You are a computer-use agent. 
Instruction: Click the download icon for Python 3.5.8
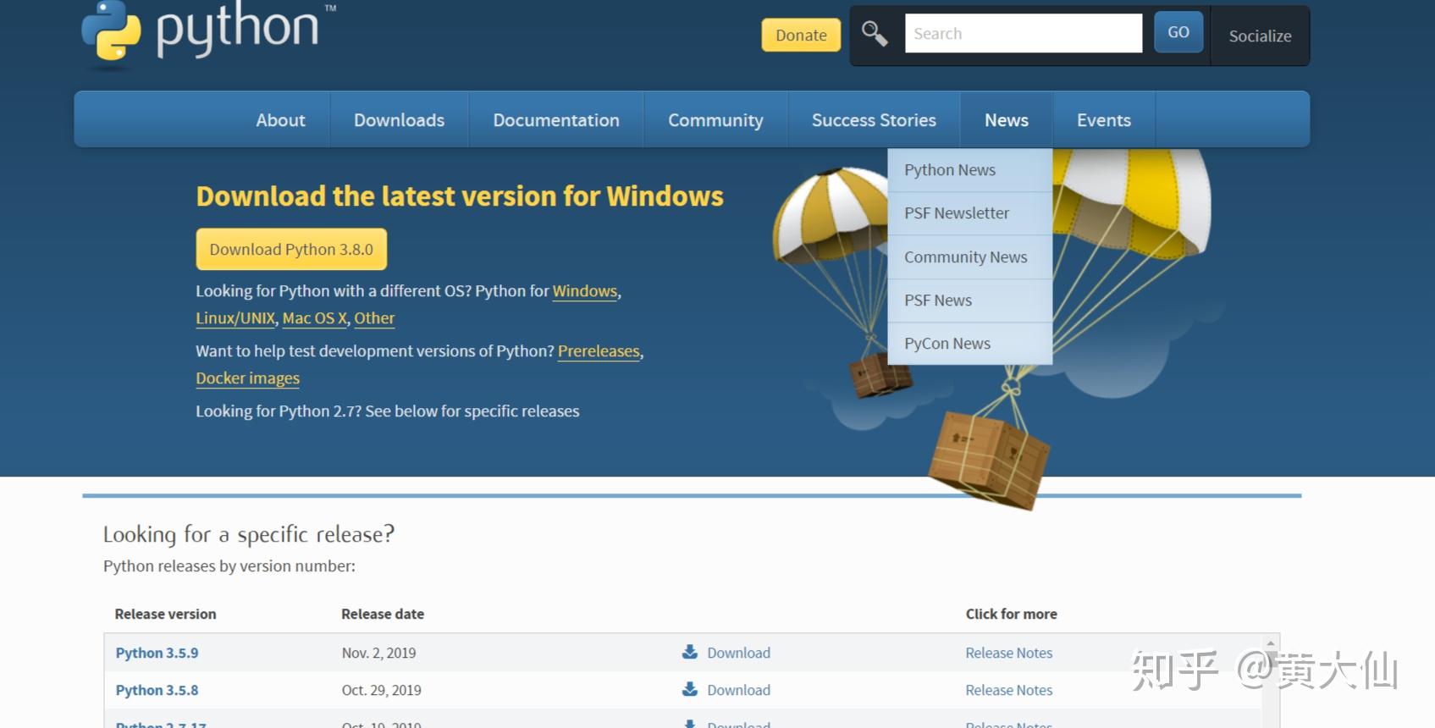click(x=690, y=689)
